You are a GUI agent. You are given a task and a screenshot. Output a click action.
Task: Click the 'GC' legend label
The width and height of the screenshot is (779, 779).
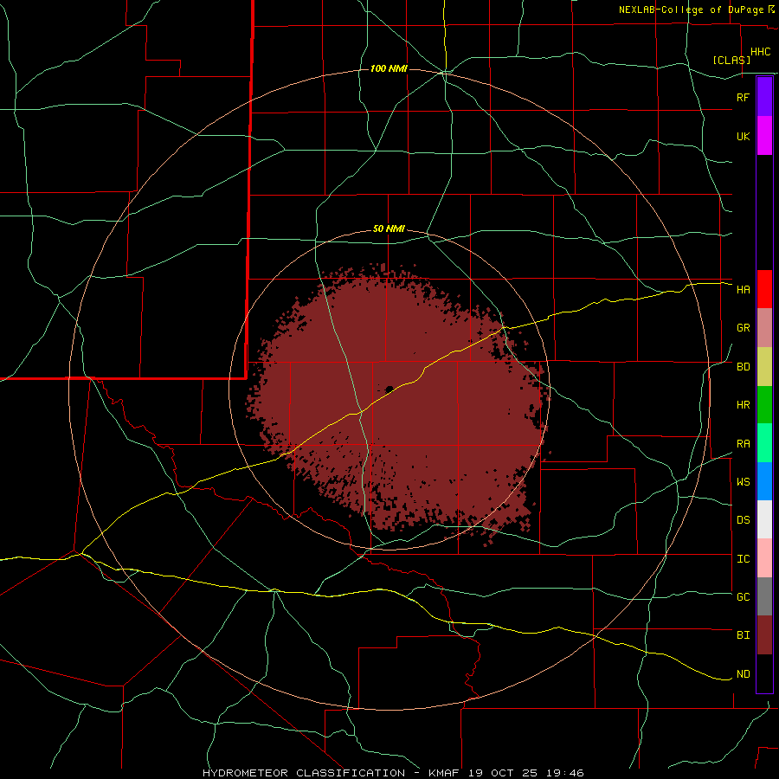coord(743,597)
